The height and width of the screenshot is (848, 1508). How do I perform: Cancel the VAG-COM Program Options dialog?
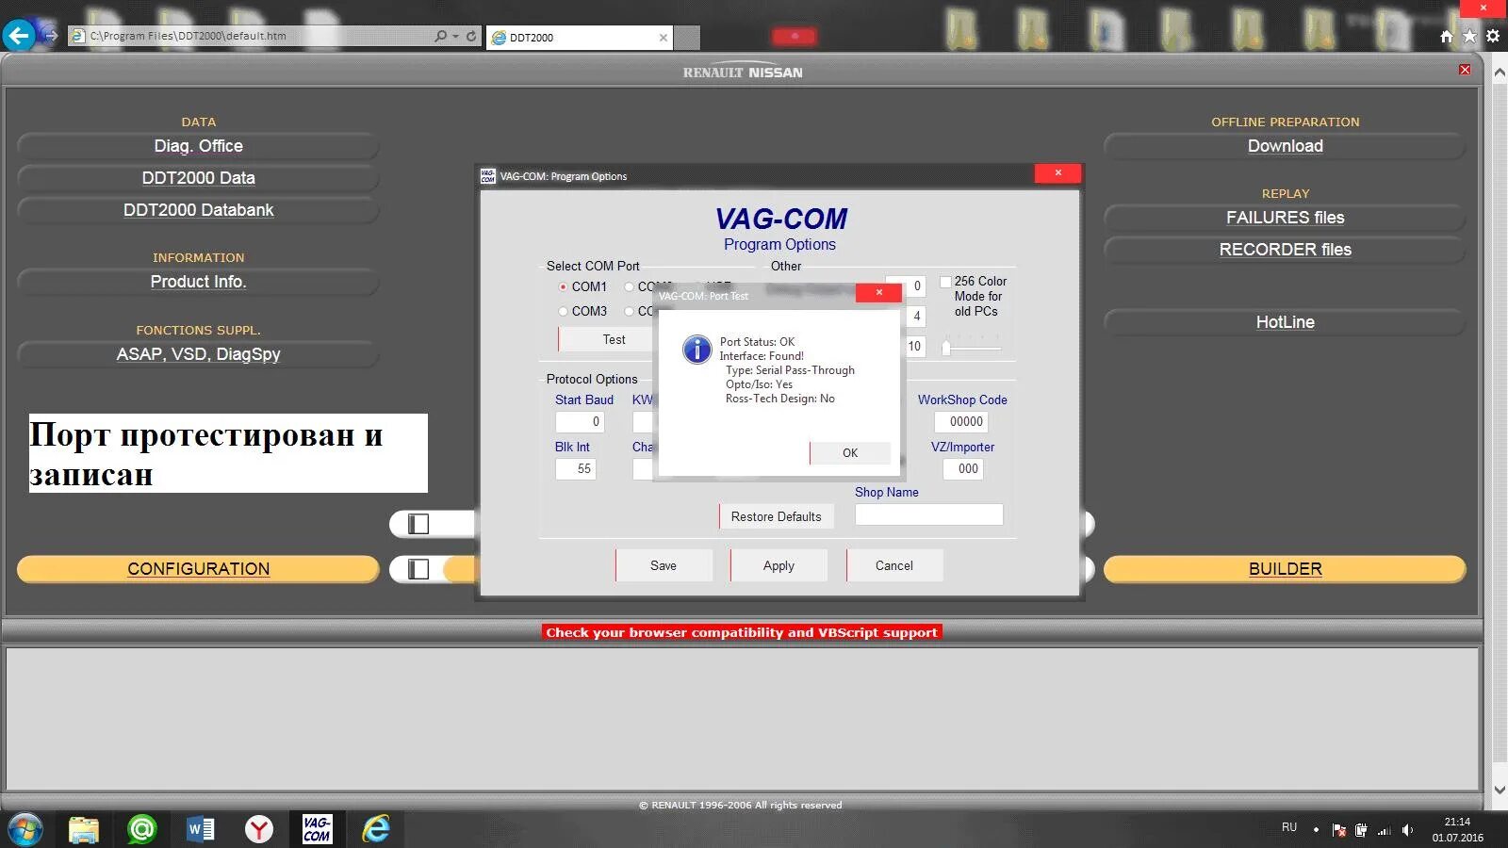coord(894,565)
